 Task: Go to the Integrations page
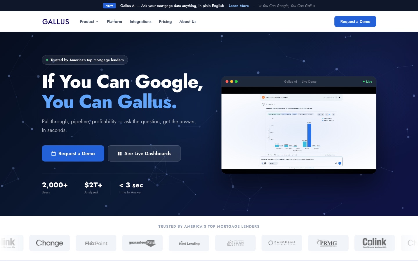coord(140,21)
